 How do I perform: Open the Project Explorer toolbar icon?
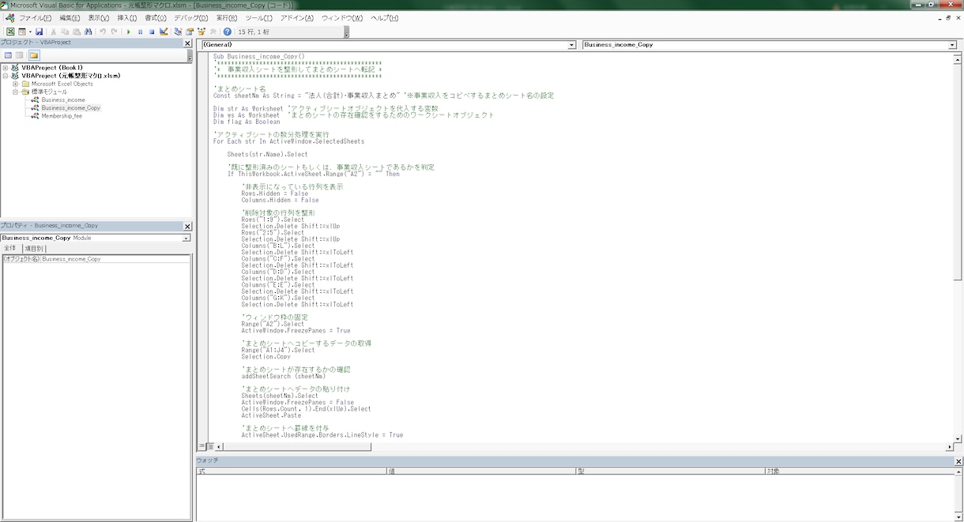click(178, 32)
